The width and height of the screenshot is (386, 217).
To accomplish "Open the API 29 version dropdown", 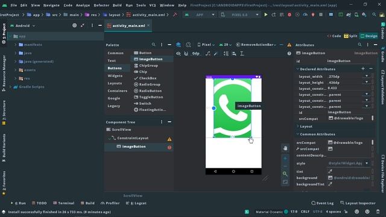I will coord(225,45).
